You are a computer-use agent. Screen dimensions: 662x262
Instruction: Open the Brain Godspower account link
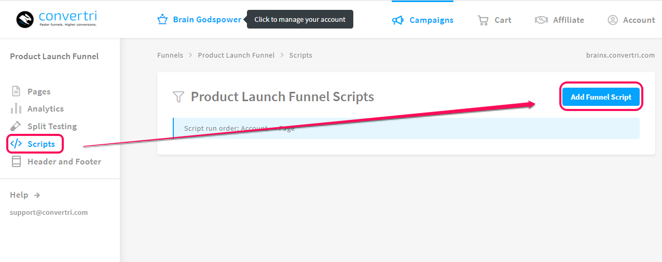tap(207, 20)
